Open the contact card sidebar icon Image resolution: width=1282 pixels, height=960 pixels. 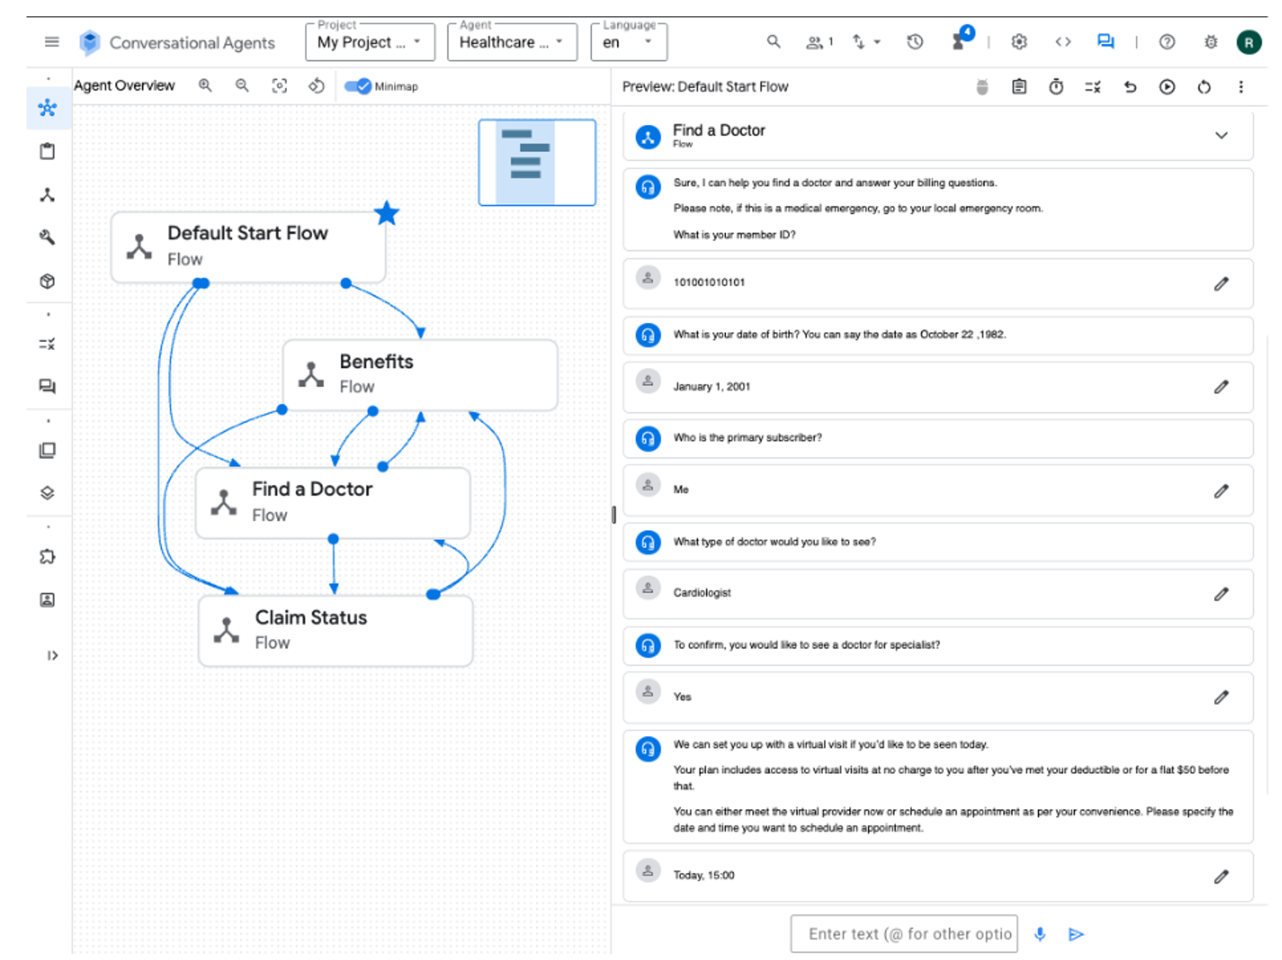[47, 599]
